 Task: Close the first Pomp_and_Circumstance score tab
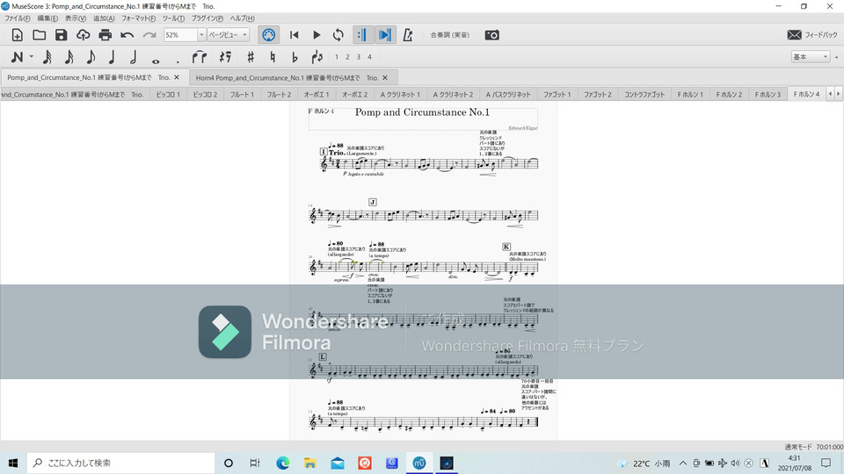177,77
